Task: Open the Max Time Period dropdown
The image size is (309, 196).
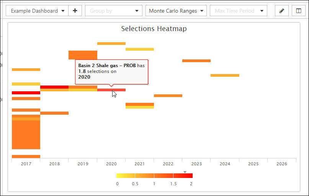Action: click(x=239, y=11)
